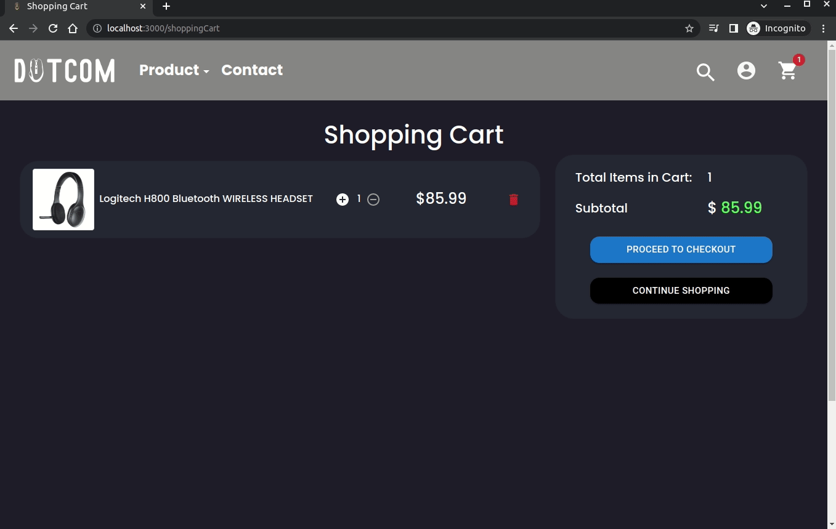Select the Logitech H800 Bluetooth Wireless Headset name
The width and height of the screenshot is (836, 529).
(206, 199)
